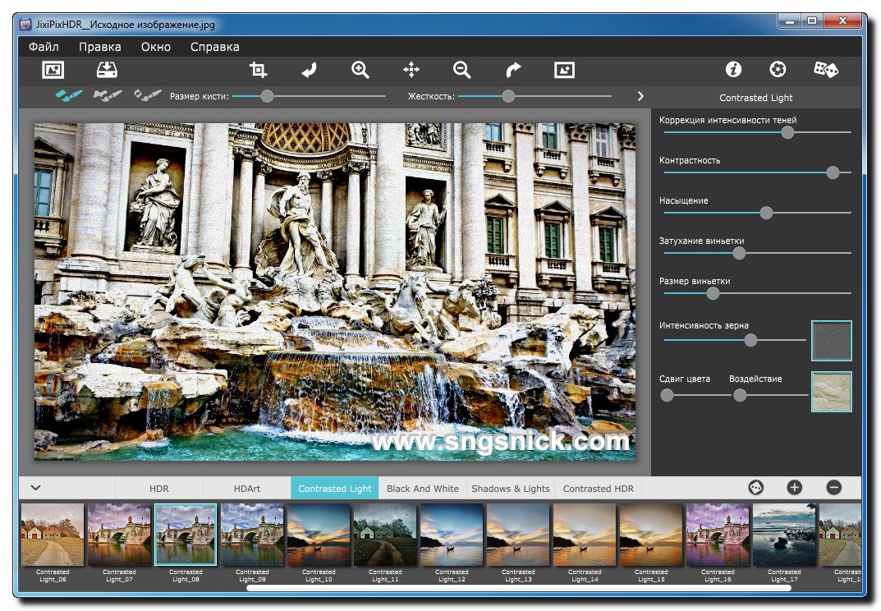
Task: Open image file icon in toolbar
Action: coord(53,70)
